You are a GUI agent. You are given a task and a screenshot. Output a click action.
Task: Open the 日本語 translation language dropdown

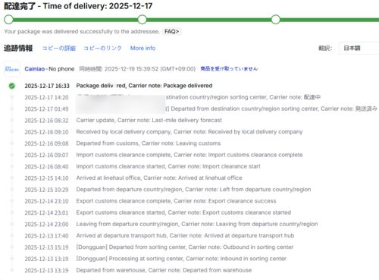tap(359, 48)
